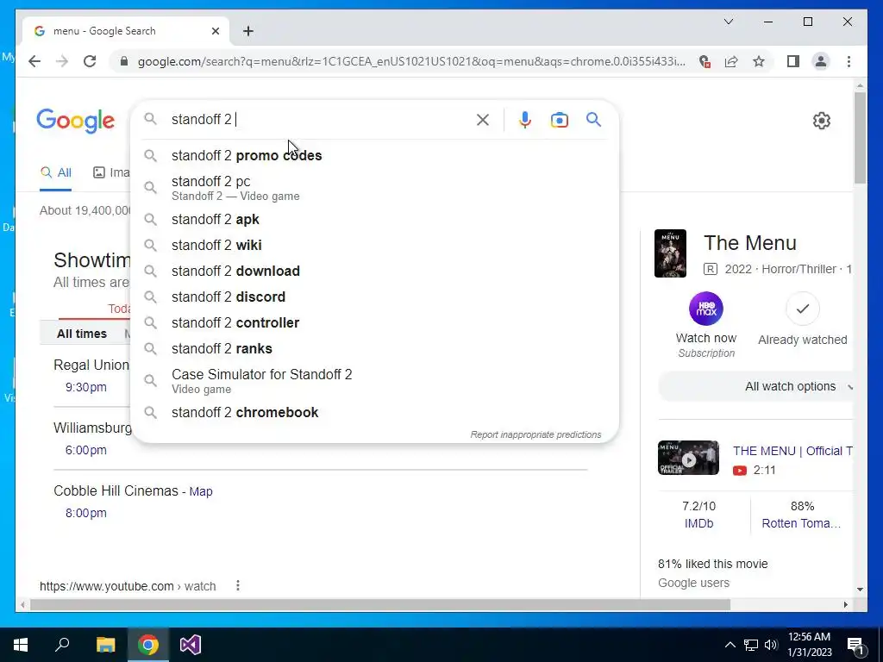
Task: Click the horizontal page scrollbar
Action: tap(380, 604)
